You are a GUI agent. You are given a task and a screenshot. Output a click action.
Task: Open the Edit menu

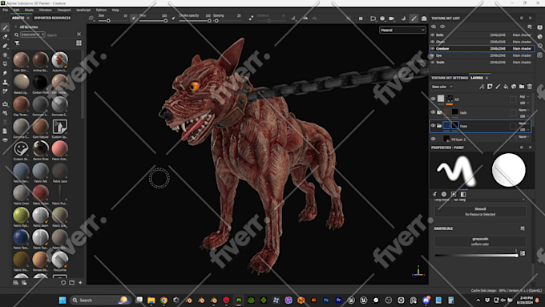pyautogui.click(x=16, y=10)
